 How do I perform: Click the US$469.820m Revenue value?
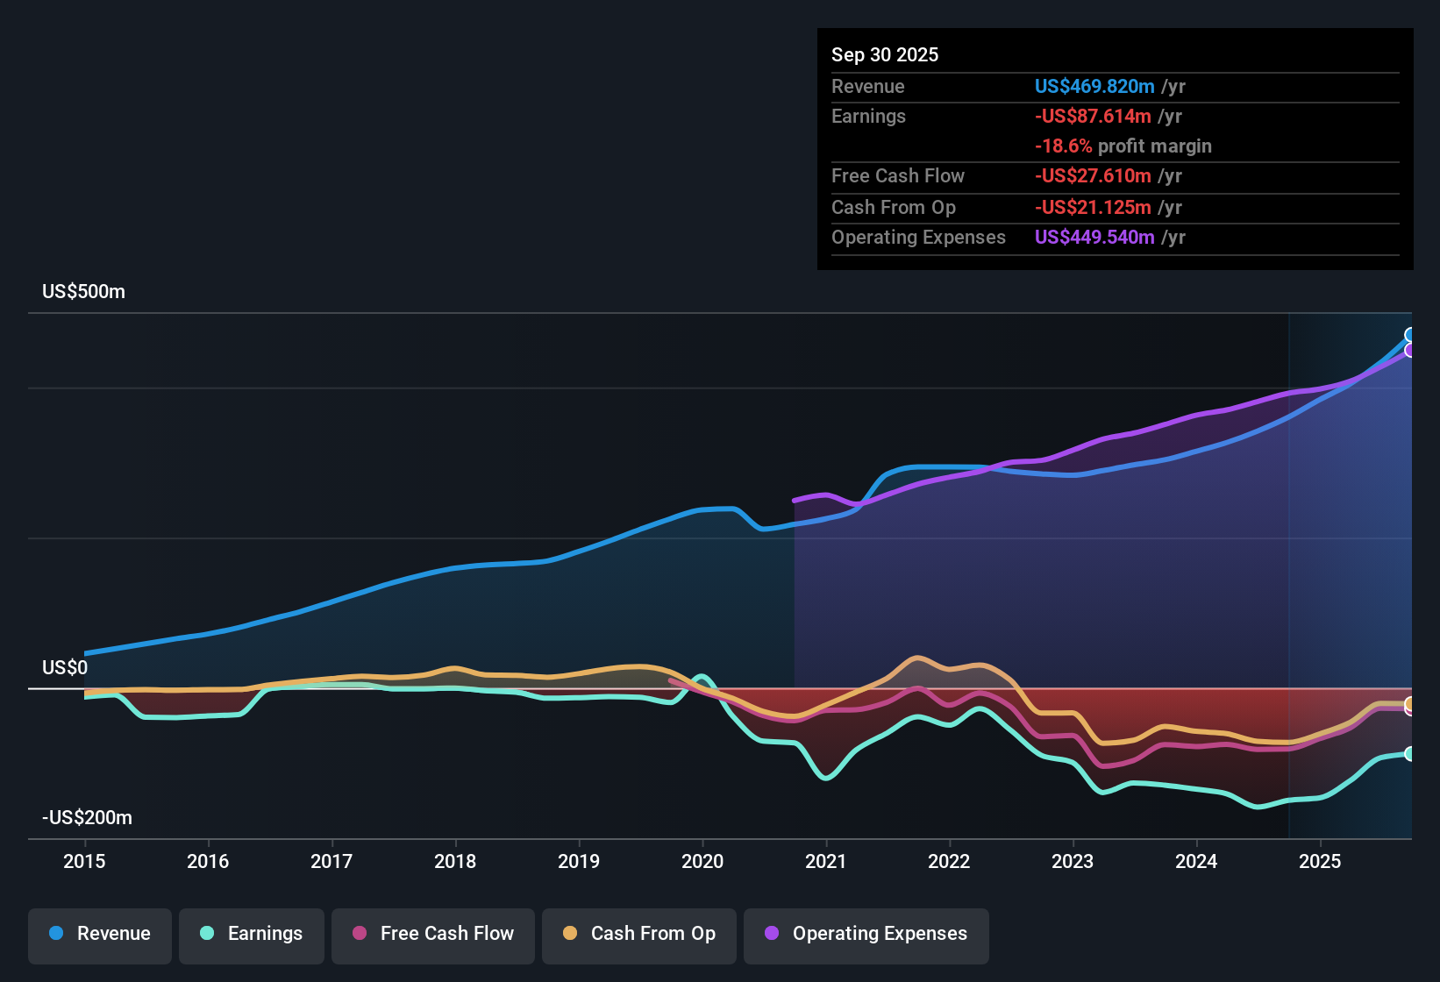click(x=1094, y=86)
